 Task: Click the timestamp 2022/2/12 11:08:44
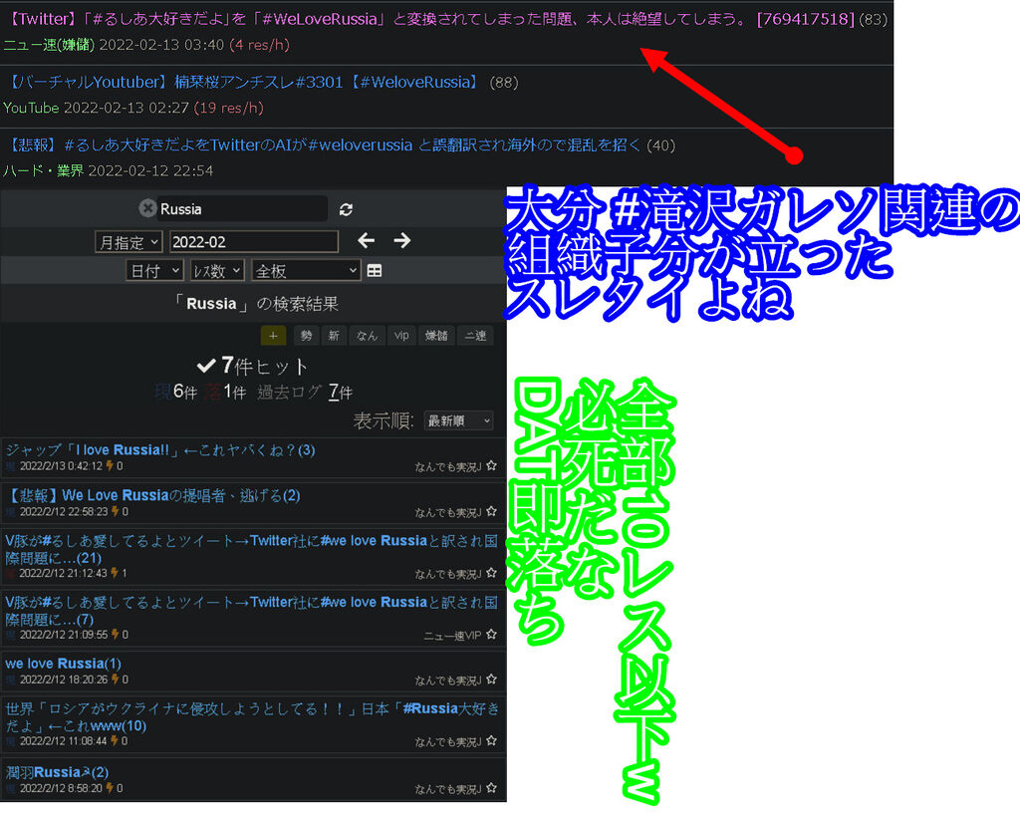pos(64,740)
